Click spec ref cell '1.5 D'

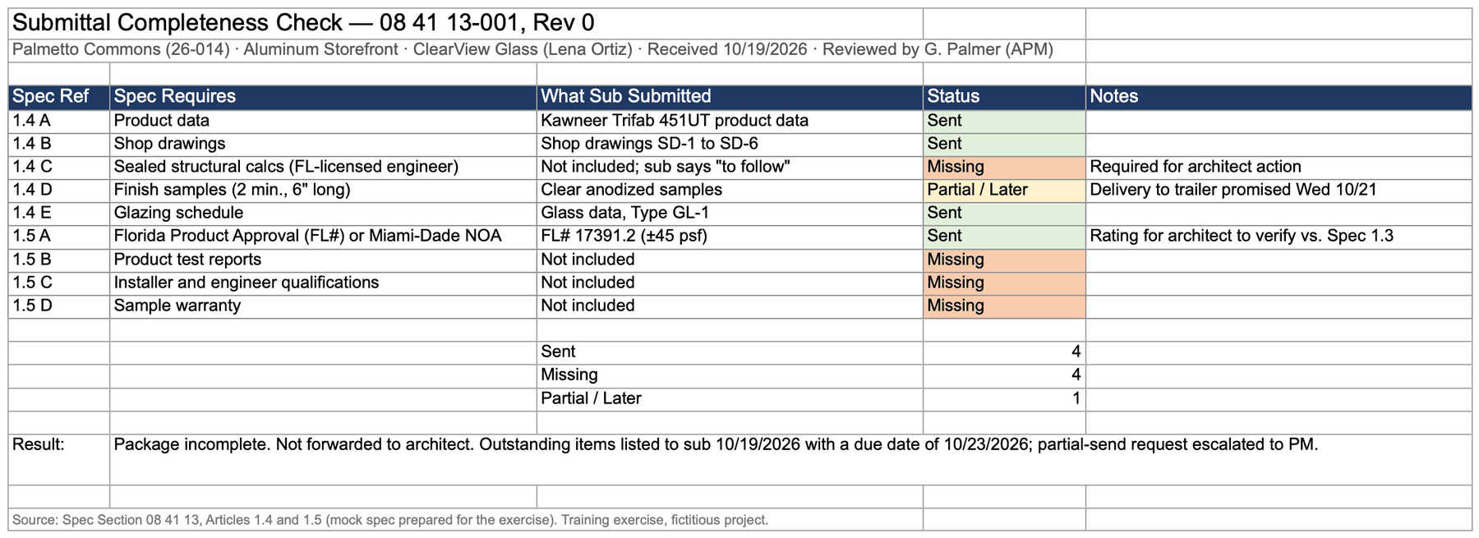tap(59, 306)
